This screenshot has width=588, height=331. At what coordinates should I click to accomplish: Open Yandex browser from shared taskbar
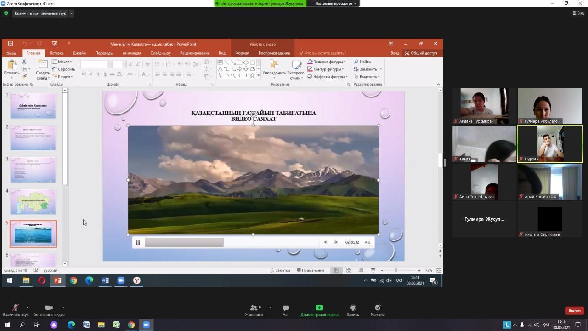(x=137, y=280)
